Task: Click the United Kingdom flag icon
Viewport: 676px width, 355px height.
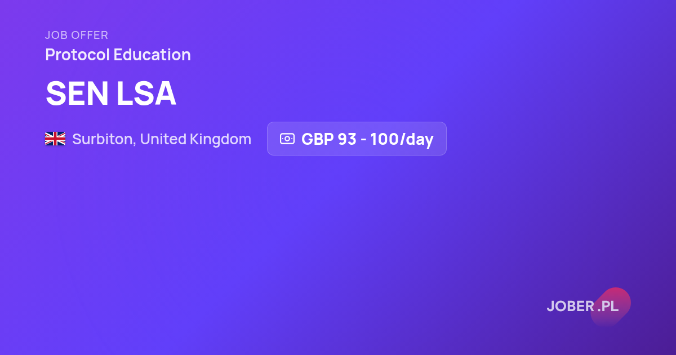Action: click(x=55, y=139)
